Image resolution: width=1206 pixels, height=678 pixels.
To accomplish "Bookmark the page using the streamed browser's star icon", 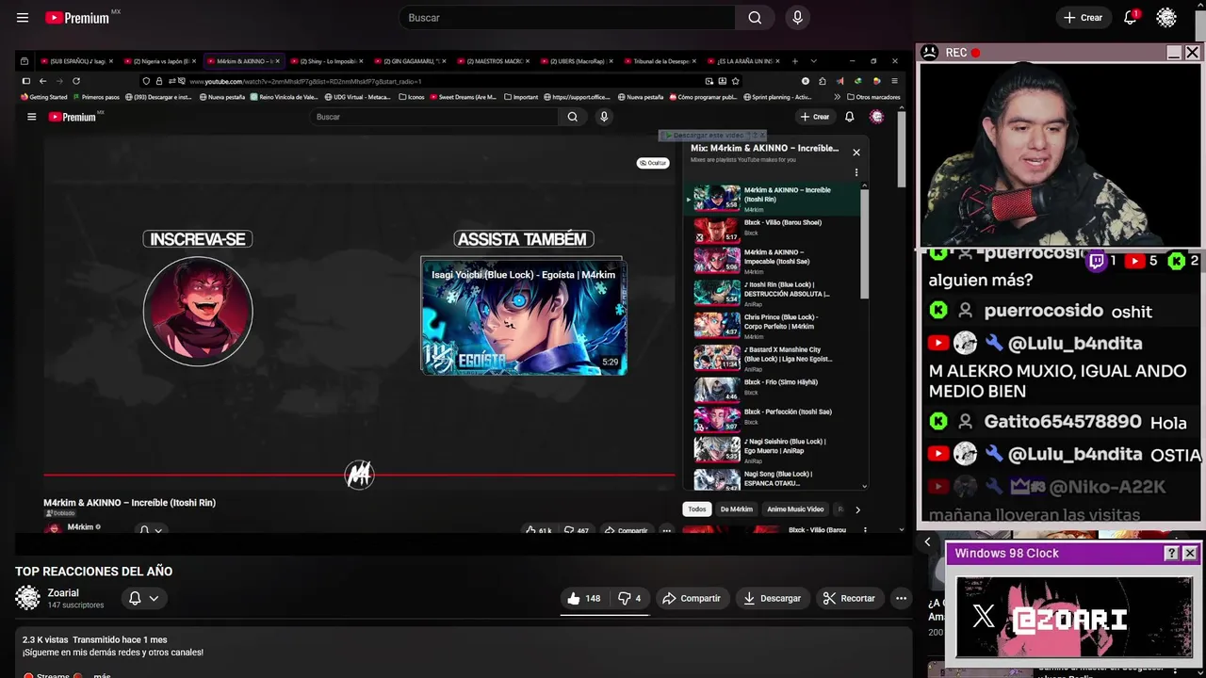I will click(x=737, y=81).
